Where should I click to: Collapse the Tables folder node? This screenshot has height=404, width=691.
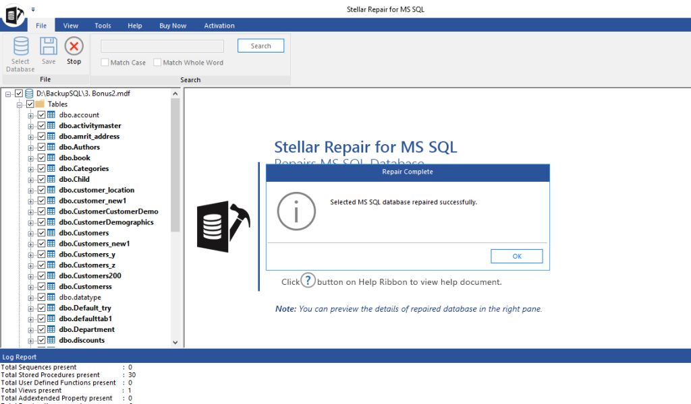click(18, 104)
